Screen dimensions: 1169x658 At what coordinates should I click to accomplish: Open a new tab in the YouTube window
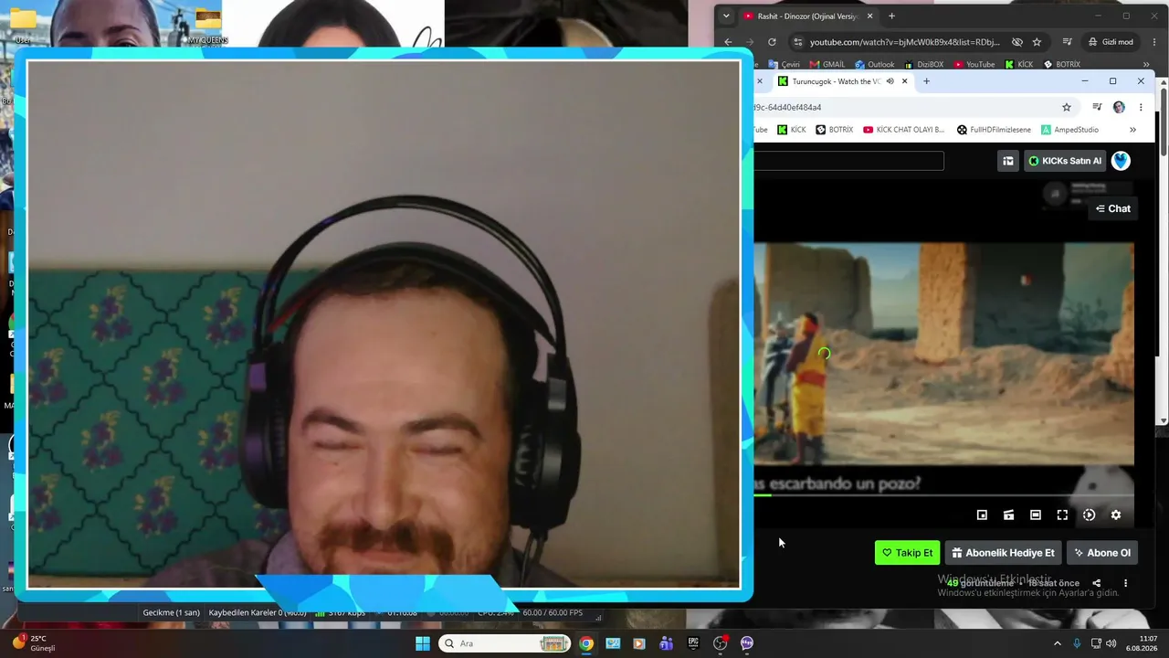[x=891, y=16]
